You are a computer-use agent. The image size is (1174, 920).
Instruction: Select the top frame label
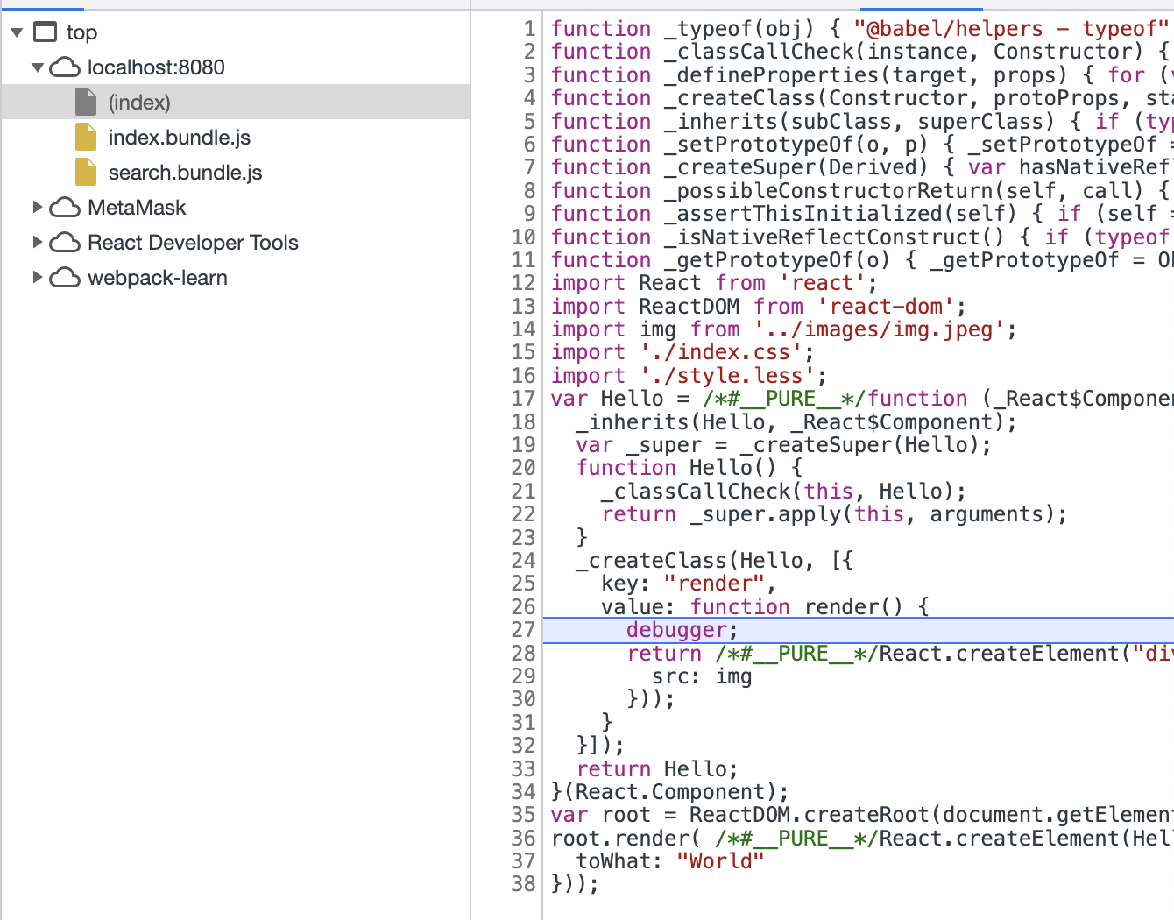click(81, 32)
